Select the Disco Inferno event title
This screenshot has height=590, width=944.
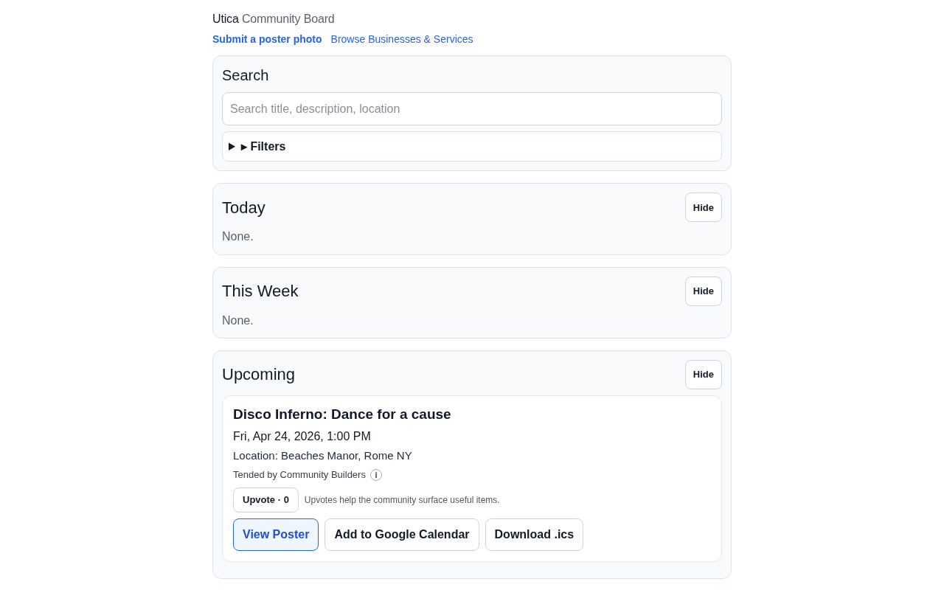point(341,414)
